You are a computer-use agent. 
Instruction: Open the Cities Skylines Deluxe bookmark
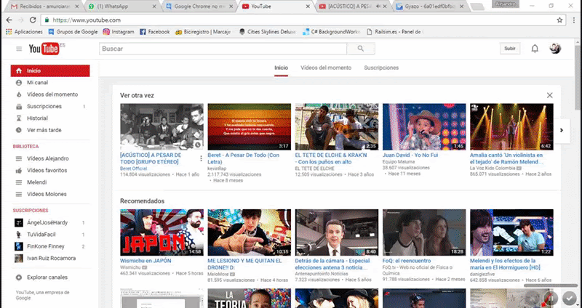267,32
